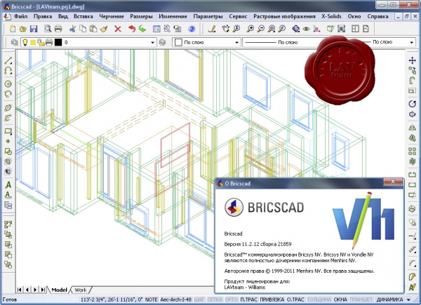Toggle ОКНА in the status bar
The image size is (421, 305).
point(340,299)
